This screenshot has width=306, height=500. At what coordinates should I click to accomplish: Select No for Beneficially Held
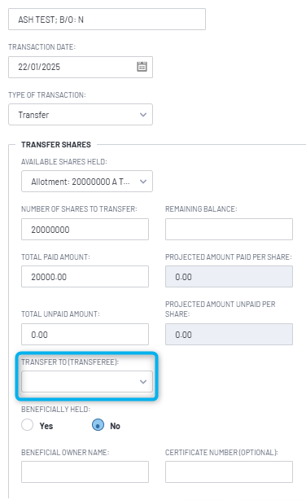coord(98,425)
